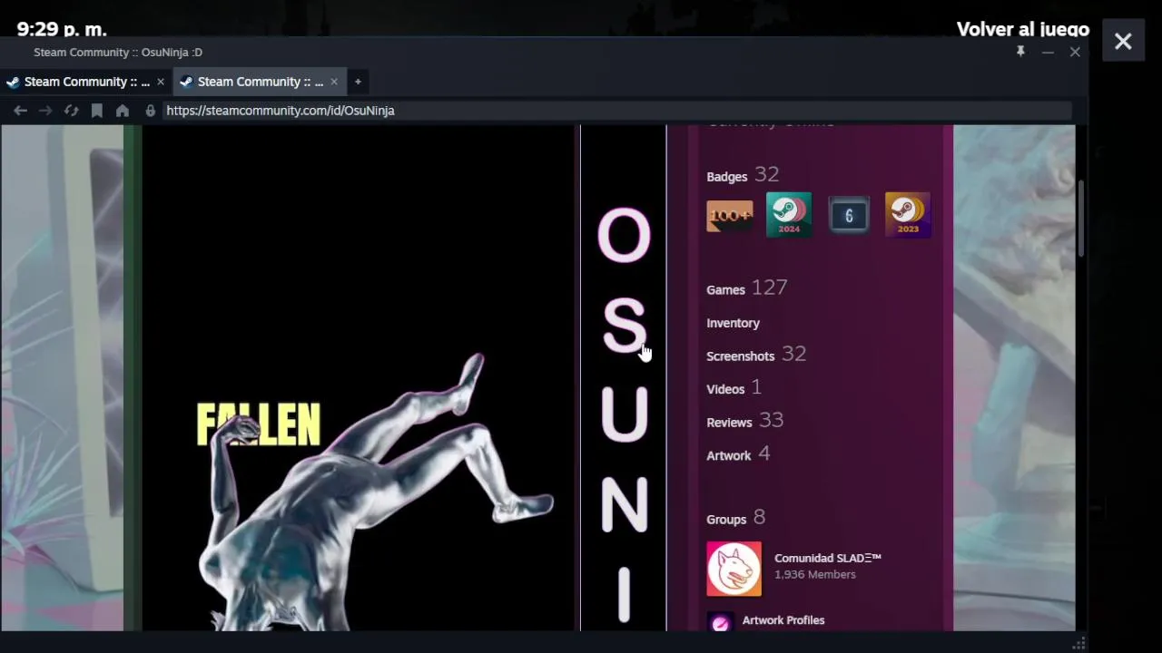The image size is (1162, 653).
Task: Open the Steam 2023 badge
Action: (x=908, y=214)
